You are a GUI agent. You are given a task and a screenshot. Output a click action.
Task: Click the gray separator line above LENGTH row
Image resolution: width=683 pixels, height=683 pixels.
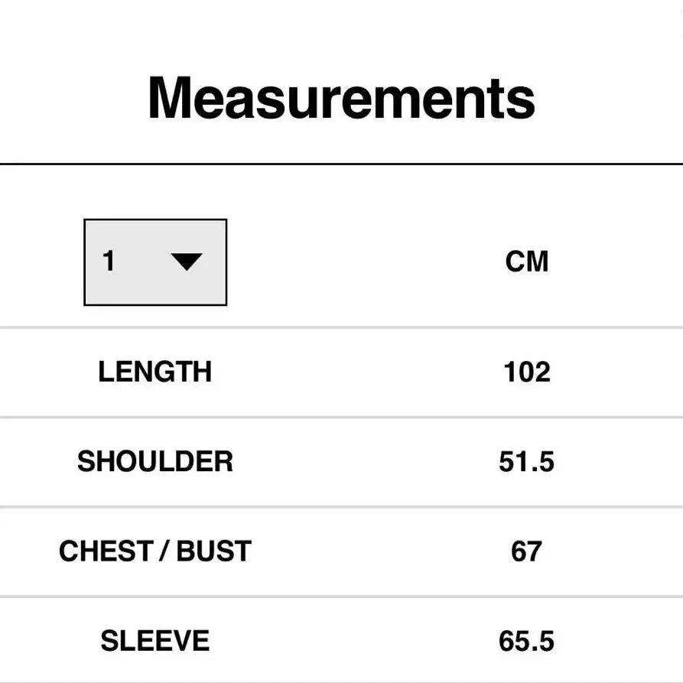[341, 327]
